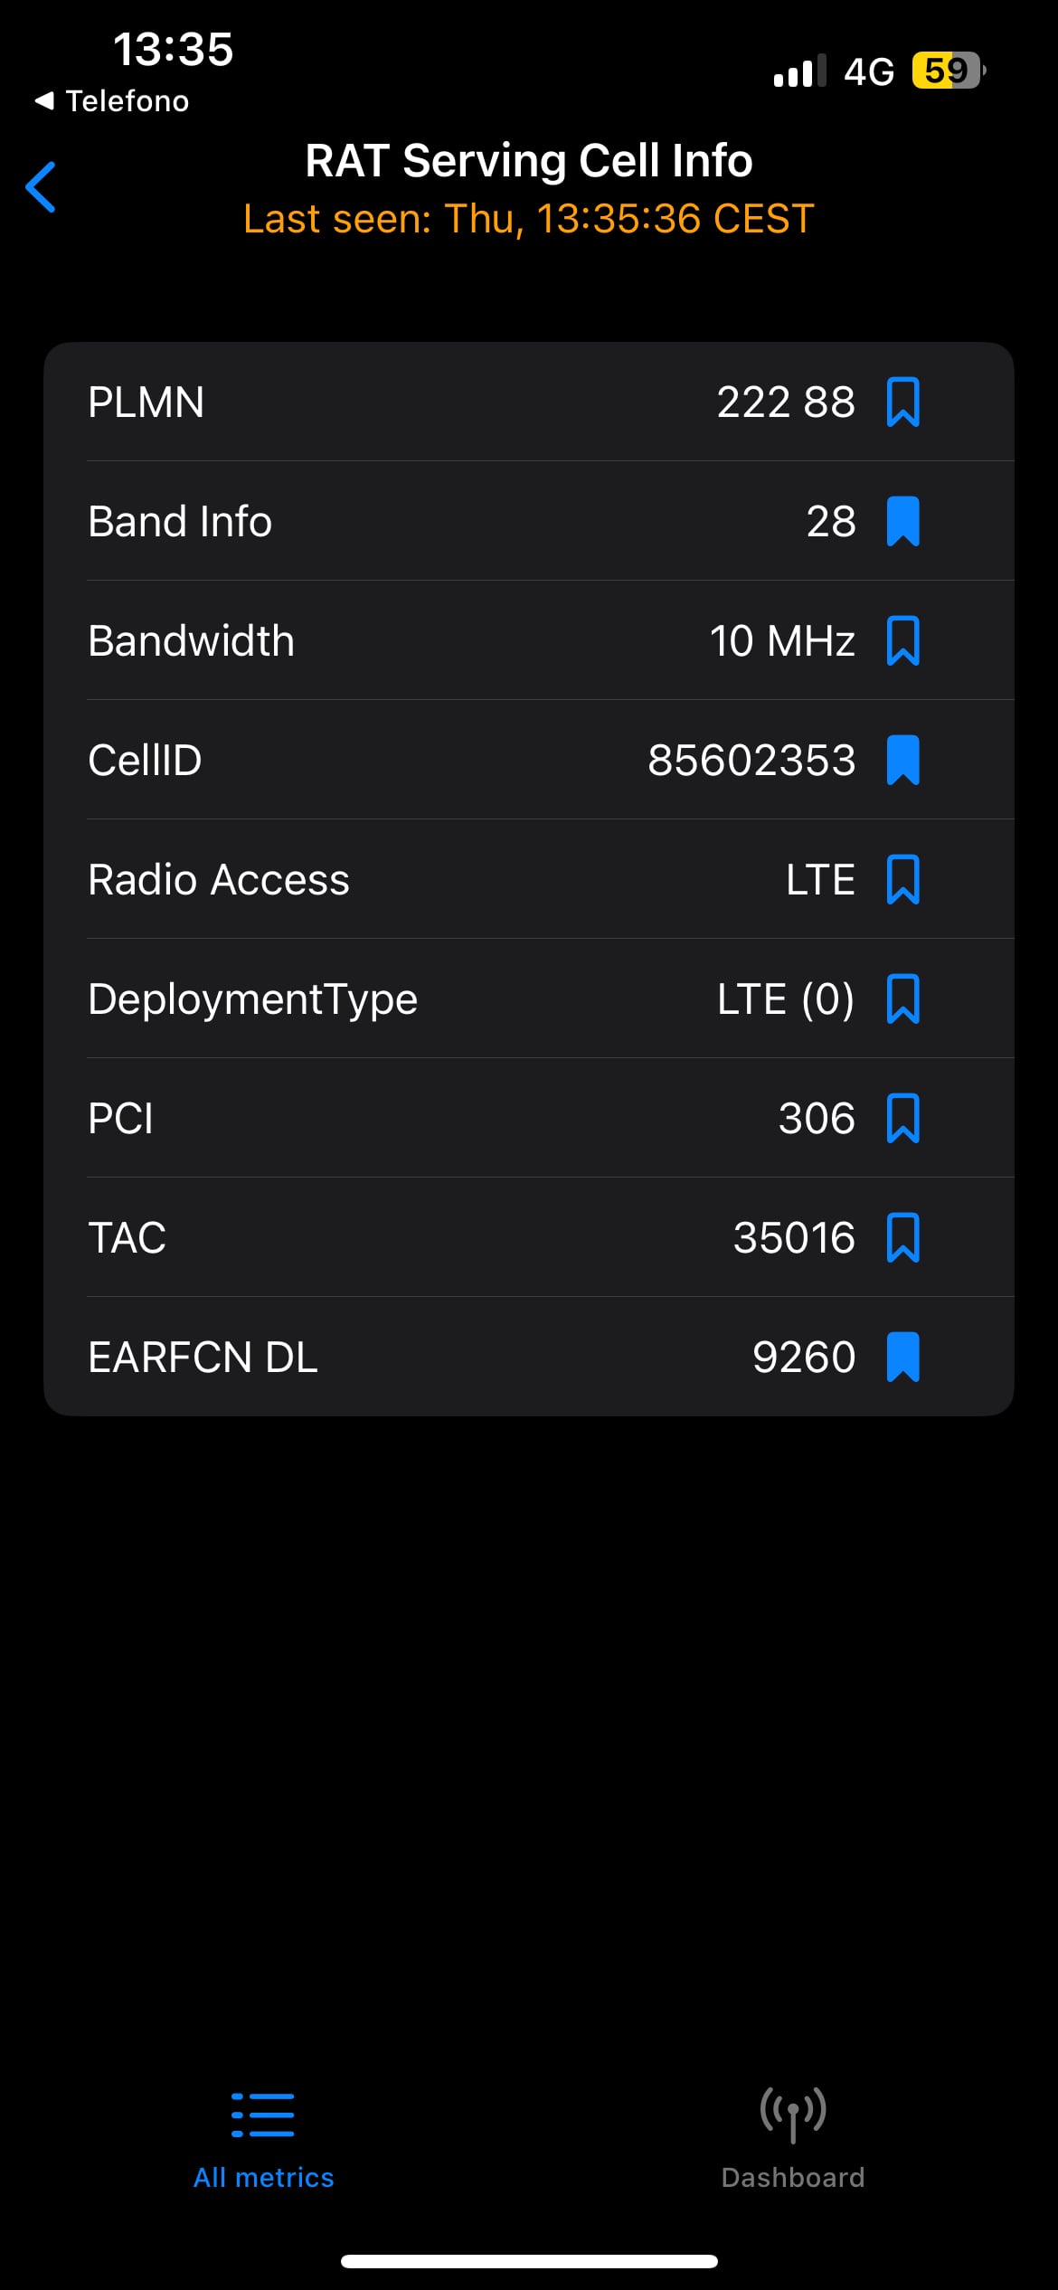Open the Dashboard tab
This screenshot has width=1058, height=2290.
tap(793, 2138)
